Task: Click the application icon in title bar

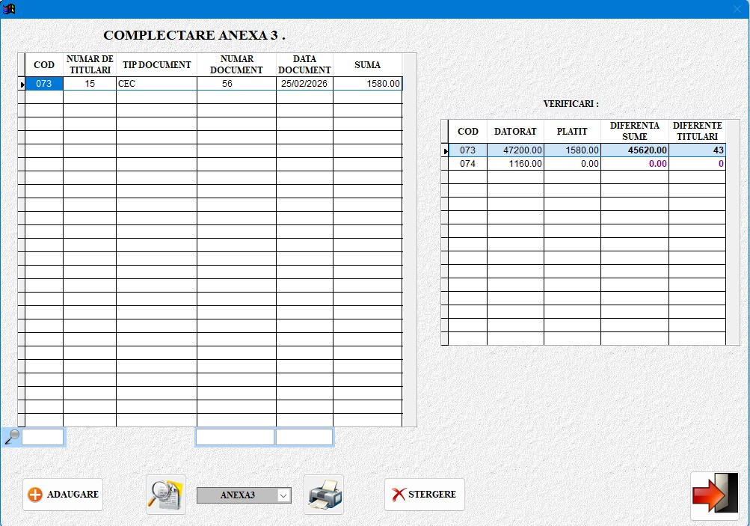Action: pyautogui.click(x=9, y=9)
